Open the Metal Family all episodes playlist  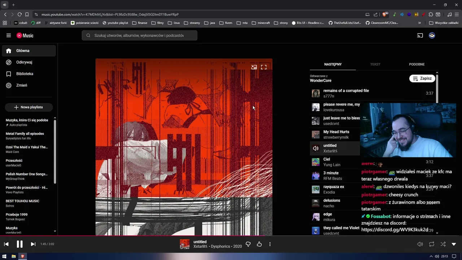pos(27,136)
